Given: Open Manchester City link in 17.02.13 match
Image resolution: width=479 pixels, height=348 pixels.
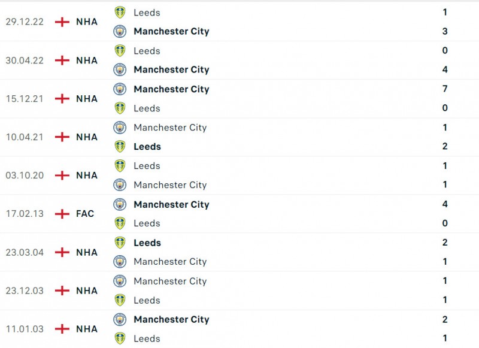Looking at the screenshot, I should (171, 204).
